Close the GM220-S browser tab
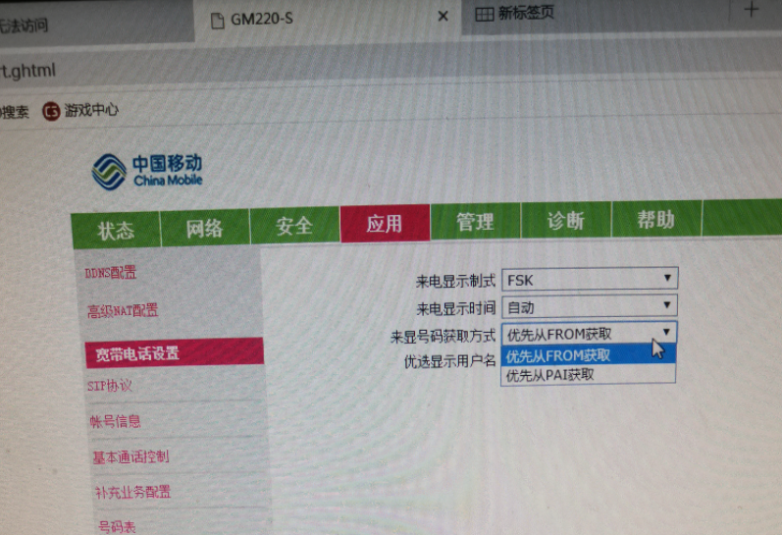This screenshot has height=535, width=782. click(443, 17)
